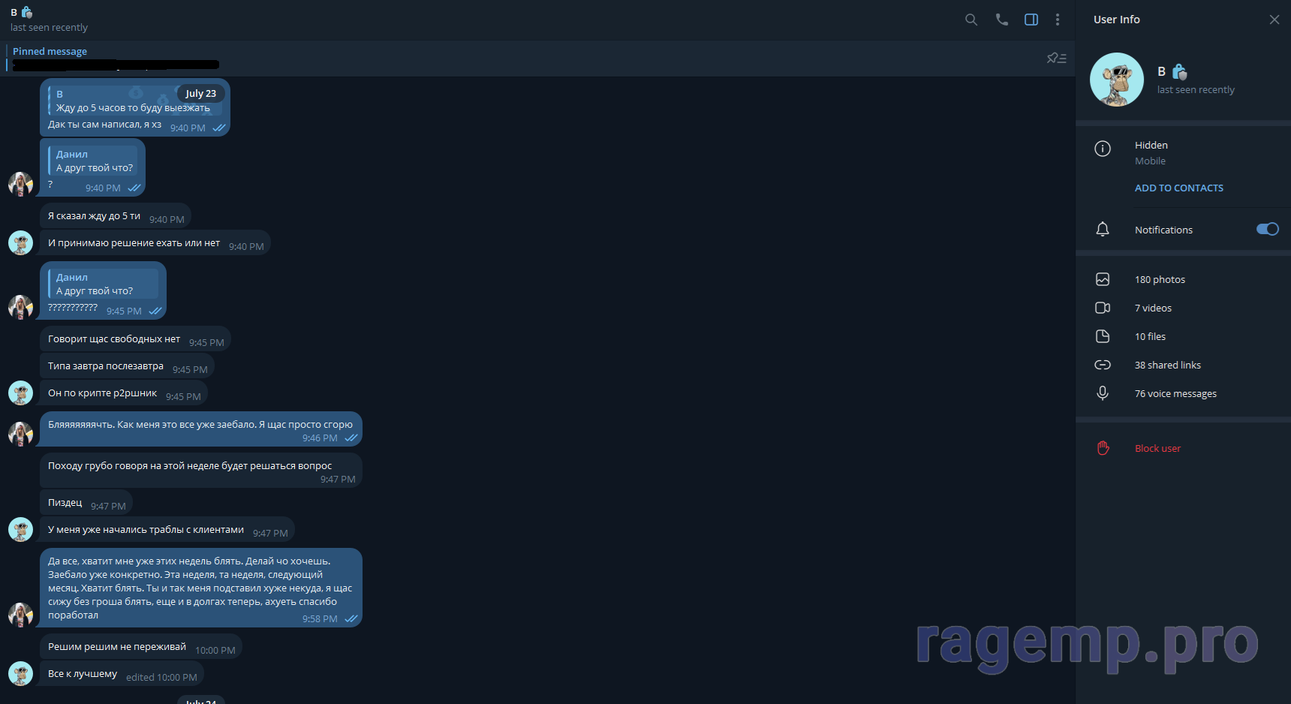1291x704 pixels.
Task: Click the red Block user hand icon
Action: pos(1103,448)
